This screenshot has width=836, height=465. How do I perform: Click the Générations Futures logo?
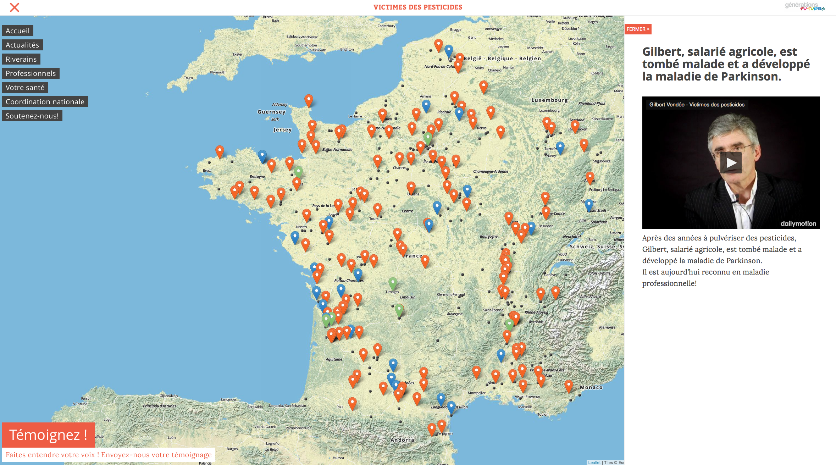tap(805, 6)
